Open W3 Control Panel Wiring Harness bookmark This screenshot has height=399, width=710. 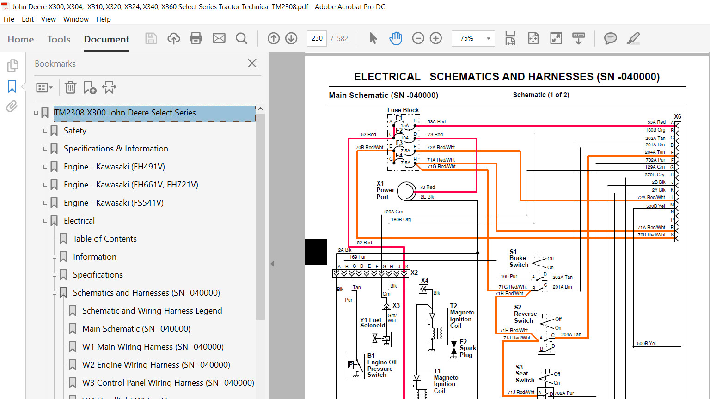coord(168,383)
